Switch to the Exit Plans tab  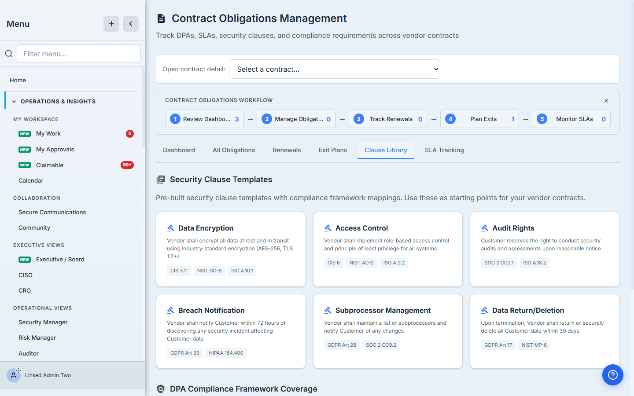[x=333, y=150]
